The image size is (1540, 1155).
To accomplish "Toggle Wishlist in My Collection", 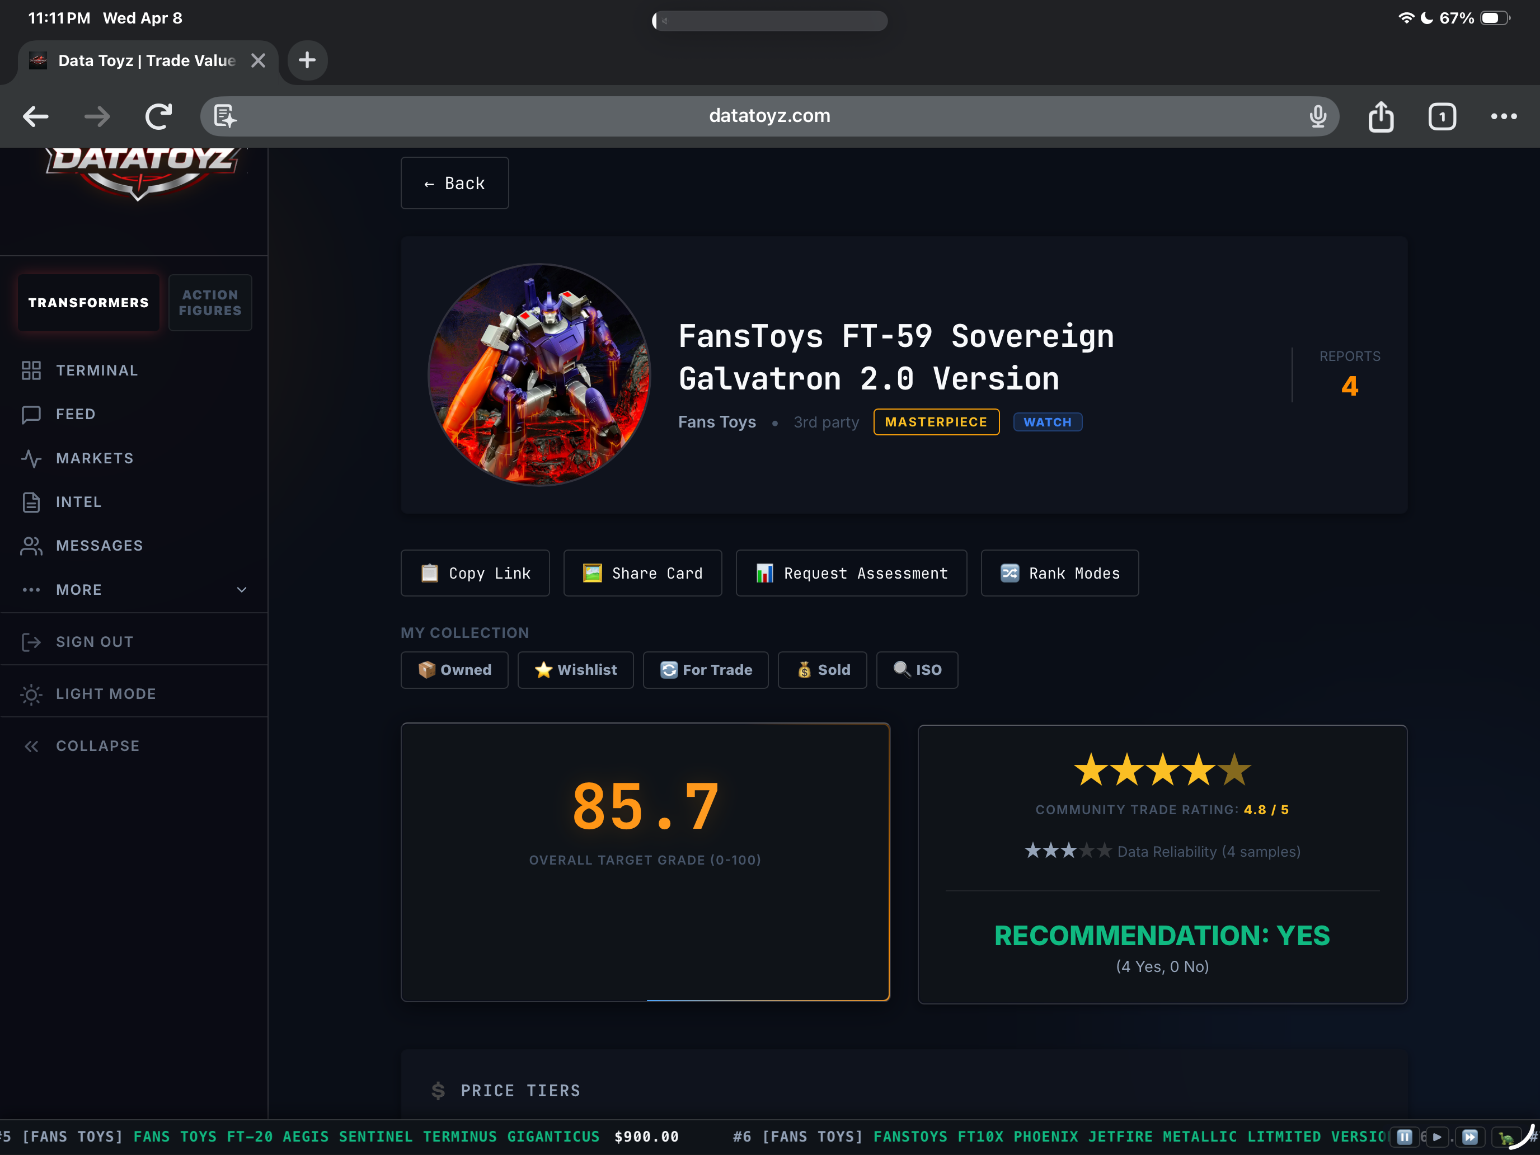I will click(x=575, y=670).
